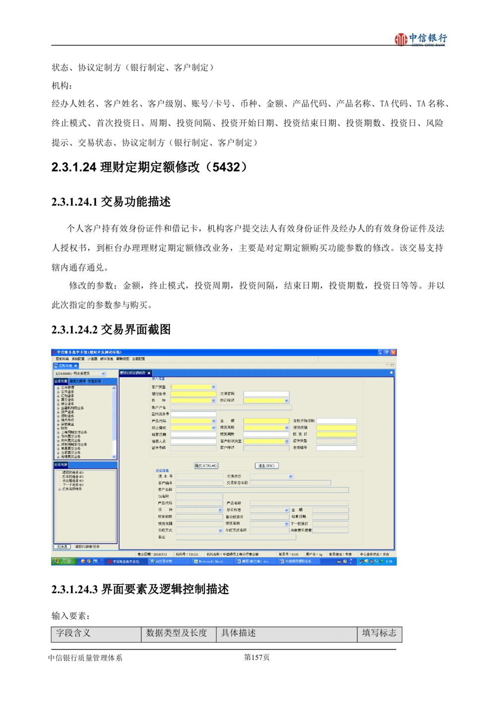Click the 退出 (ESC) exit button
Viewport: 496px width, 703px height.
[266, 466]
